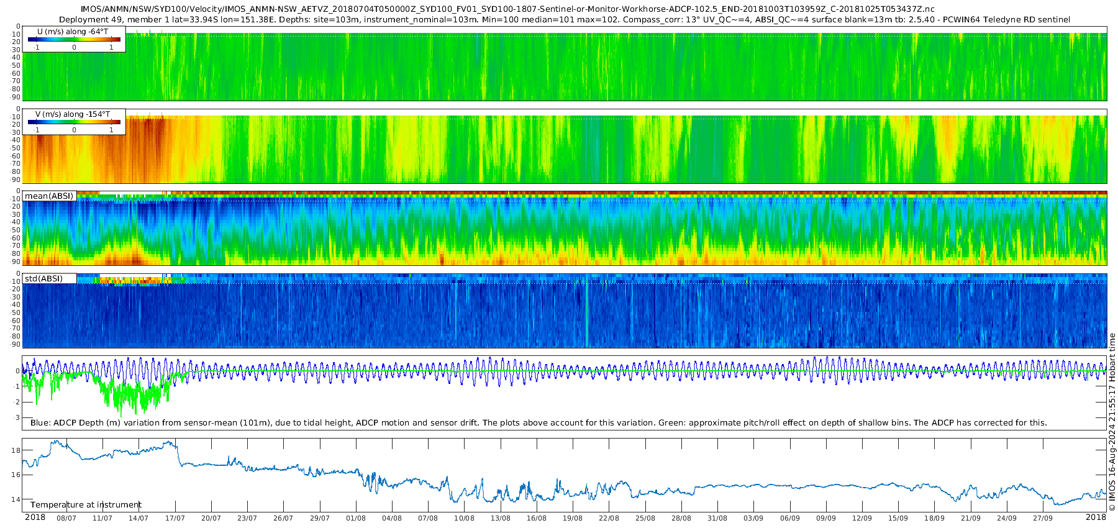Select the std(ABSI) panel label
Viewport: 1118px width, 528px height.
pyautogui.click(x=49, y=278)
